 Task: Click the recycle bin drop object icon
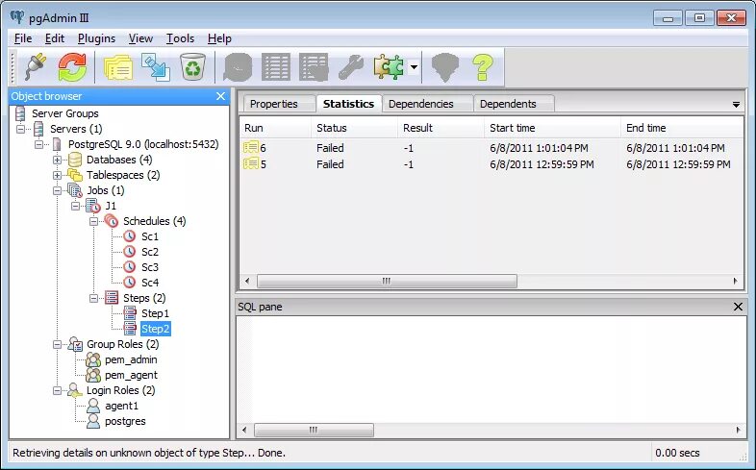pyautogui.click(x=193, y=67)
